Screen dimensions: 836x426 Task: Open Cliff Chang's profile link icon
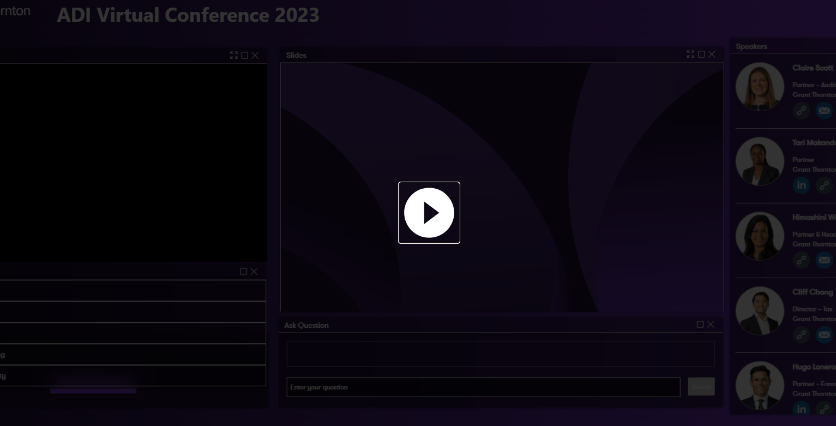click(801, 335)
